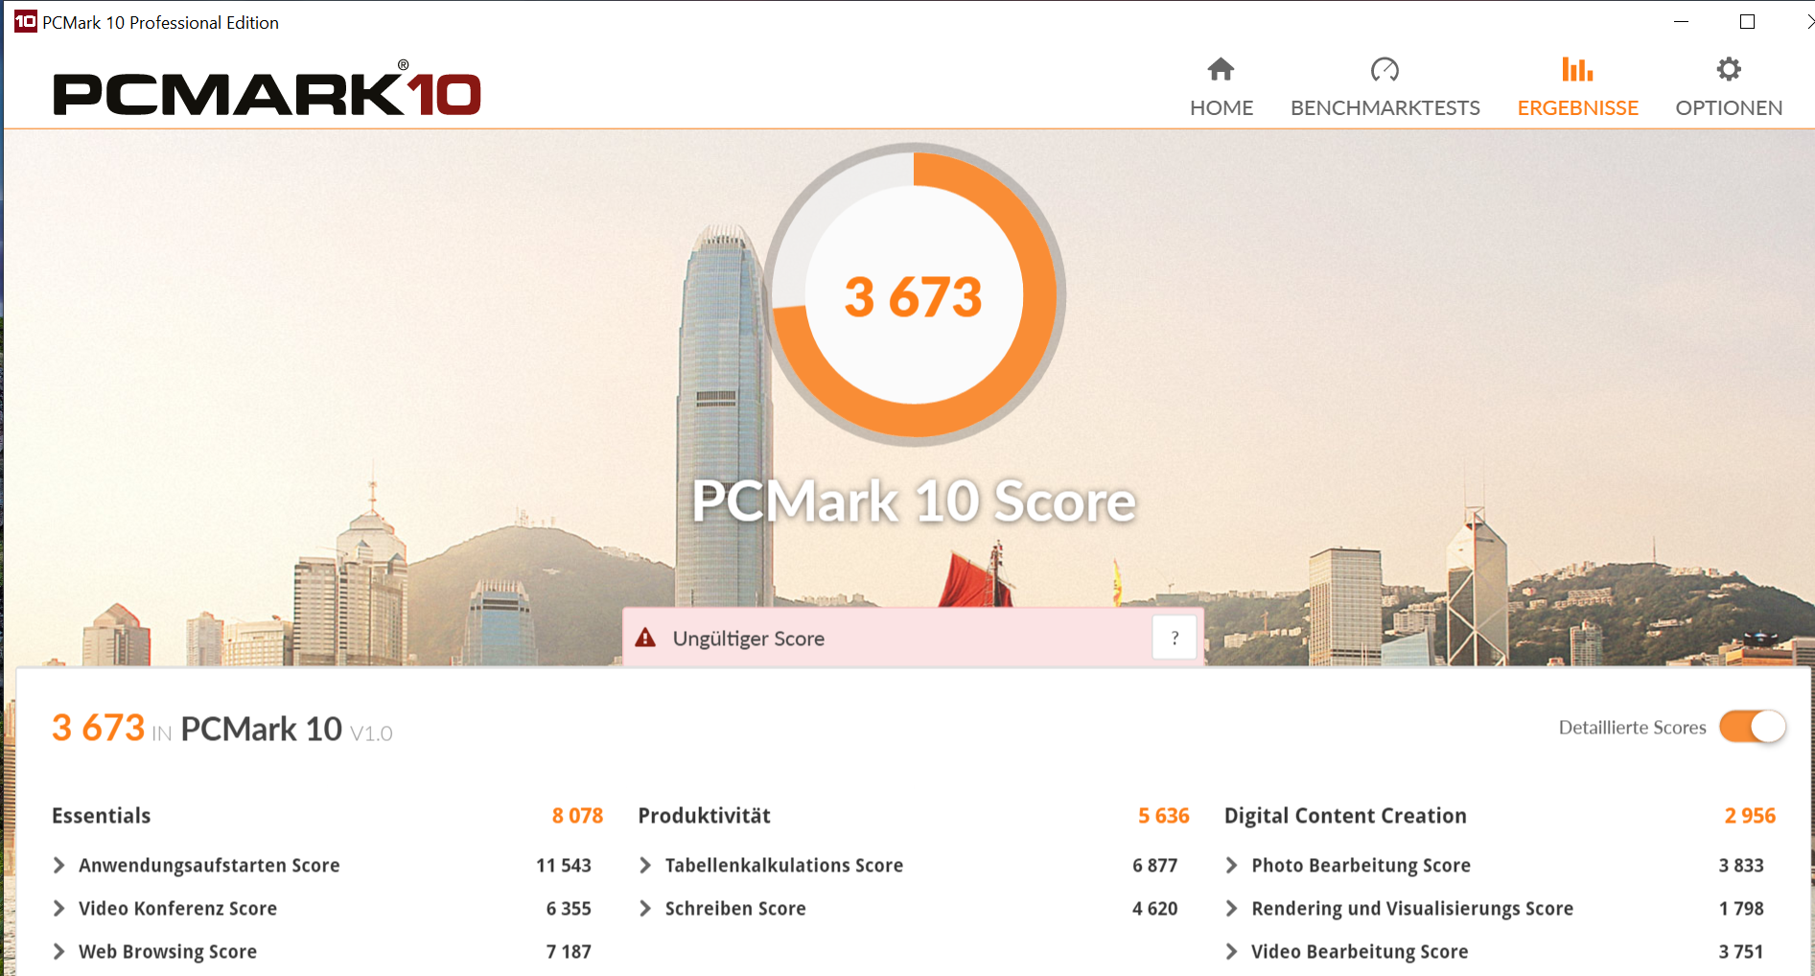1815x976 pixels.
Task: Click the Digital Content Creation score 2 956
Action: (1750, 816)
